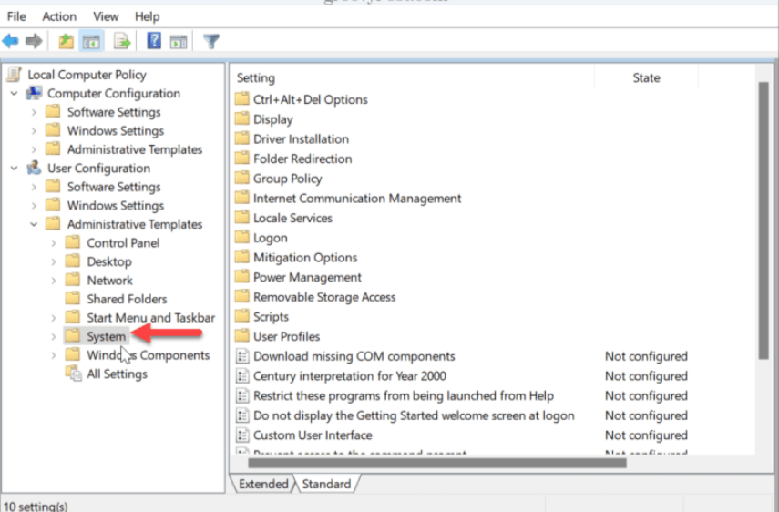Click the horizontal scrollbar in settings list
The width and height of the screenshot is (779, 512).
(437, 463)
